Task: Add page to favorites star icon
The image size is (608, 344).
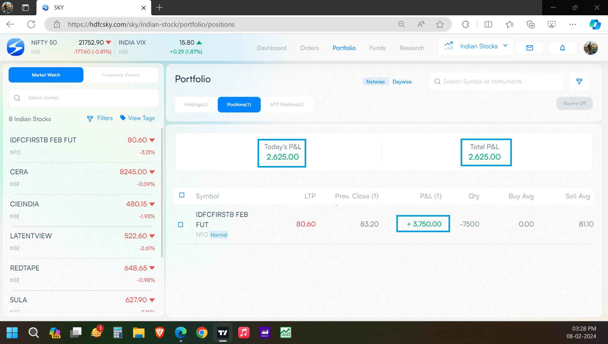Action: pyautogui.click(x=440, y=25)
